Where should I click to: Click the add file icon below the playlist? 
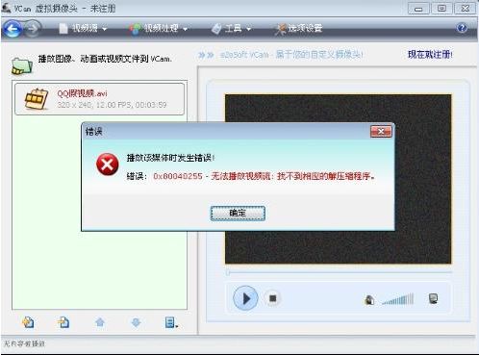(28, 322)
